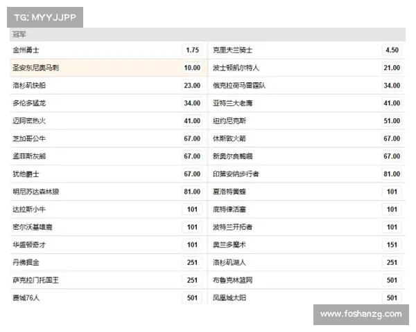The width and height of the screenshot is (416, 332).
Task: Select the highlighted 圣安东尼奥马刺 team name
Action: pyautogui.click(x=35, y=68)
